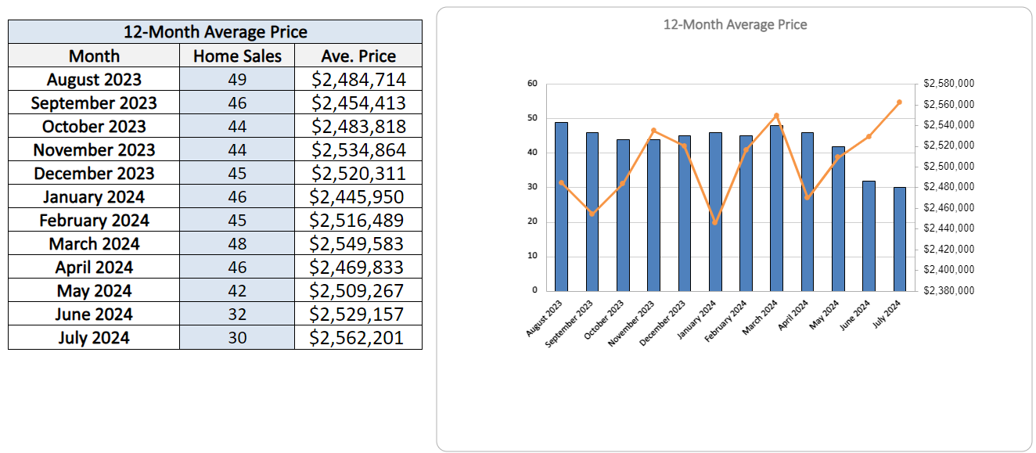Click the "Home Sales" column heading

coord(238,56)
